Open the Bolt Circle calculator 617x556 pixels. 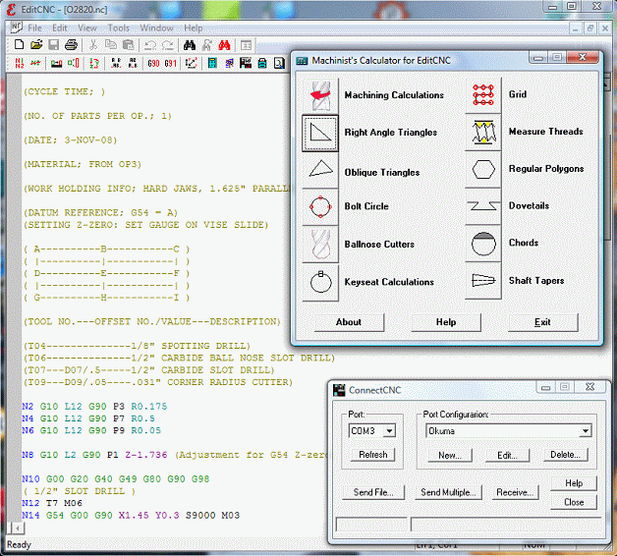(x=320, y=206)
